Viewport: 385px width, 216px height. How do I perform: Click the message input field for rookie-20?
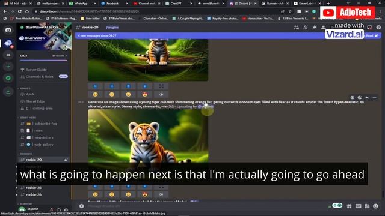coord(206,206)
